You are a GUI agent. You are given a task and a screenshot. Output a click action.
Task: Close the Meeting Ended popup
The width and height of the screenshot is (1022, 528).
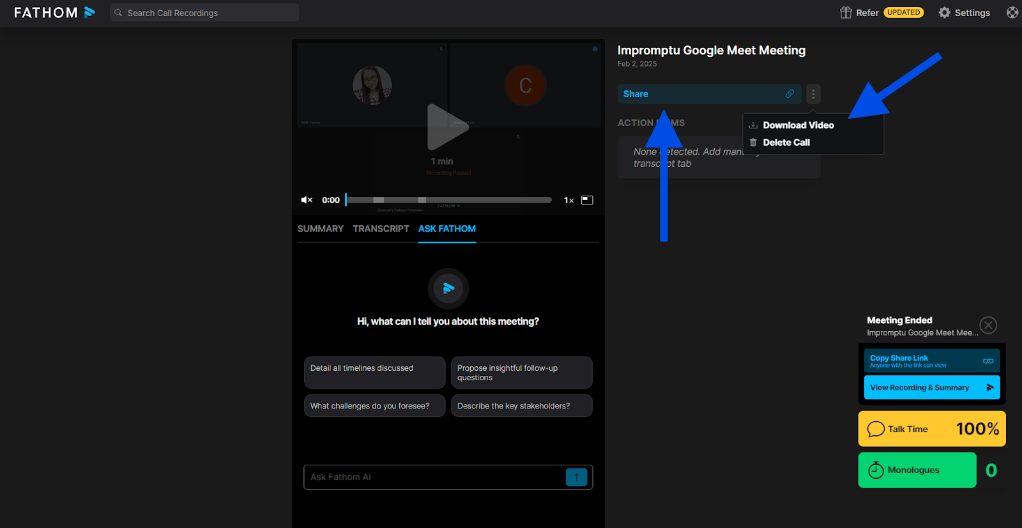[988, 325]
